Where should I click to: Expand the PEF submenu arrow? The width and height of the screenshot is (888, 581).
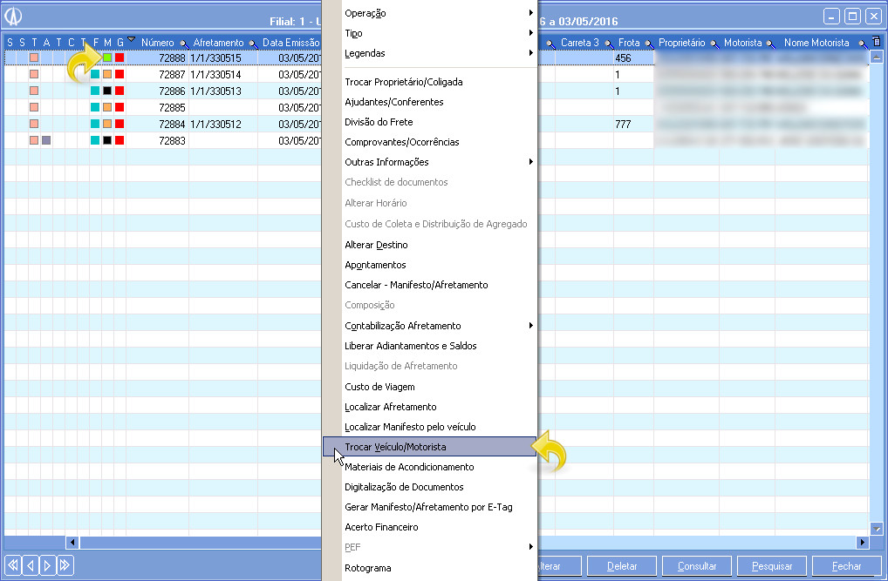tap(530, 546)
